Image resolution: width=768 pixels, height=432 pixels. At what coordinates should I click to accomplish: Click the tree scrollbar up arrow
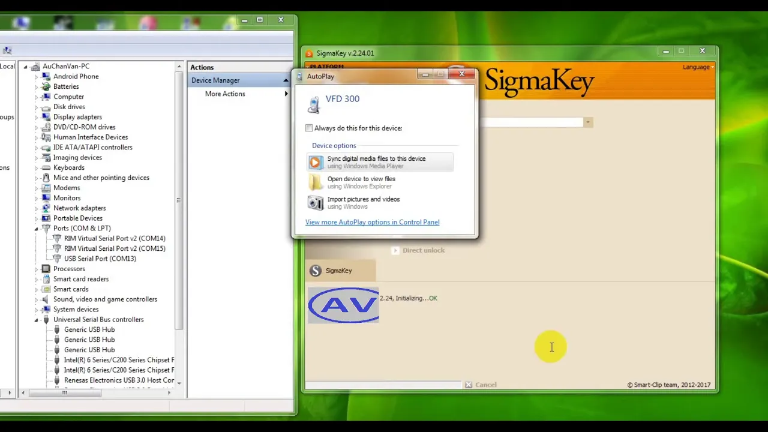179,66
